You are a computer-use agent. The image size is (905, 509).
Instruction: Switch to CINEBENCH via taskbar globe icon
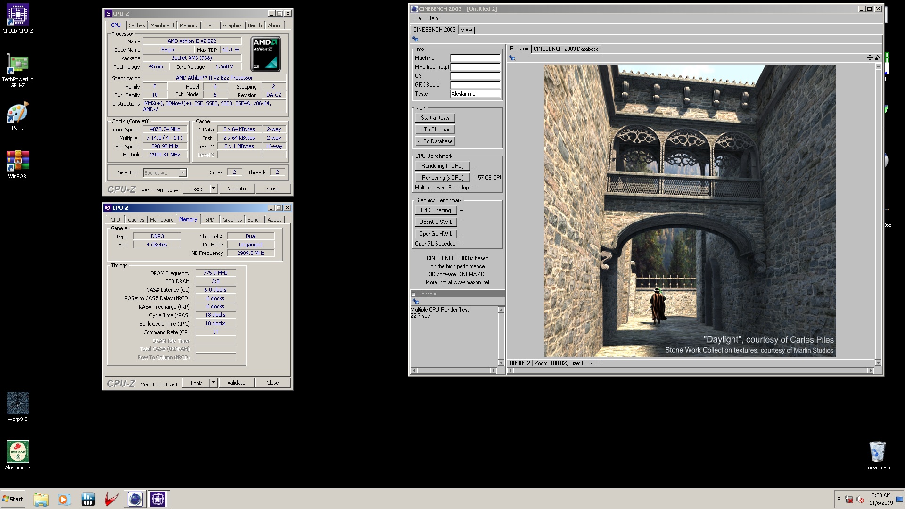pos(135,499)
